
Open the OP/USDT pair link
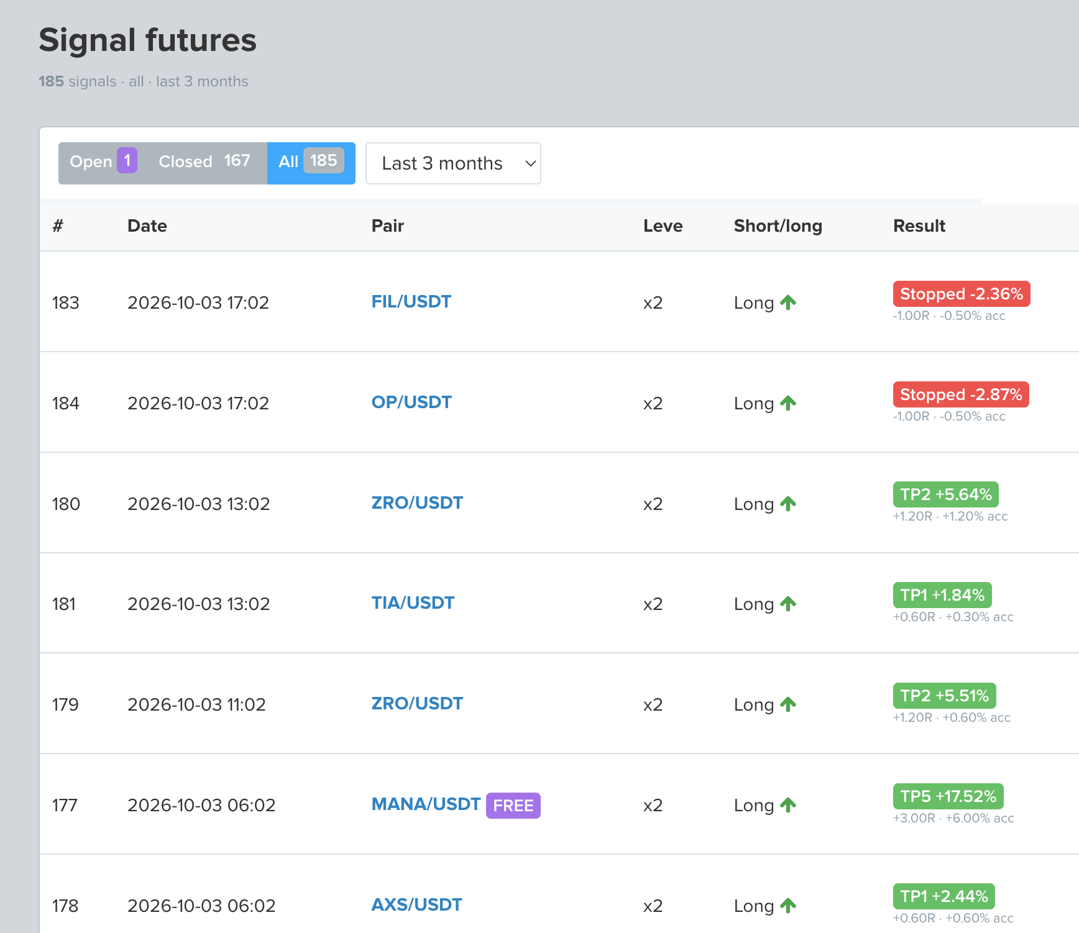411,403
